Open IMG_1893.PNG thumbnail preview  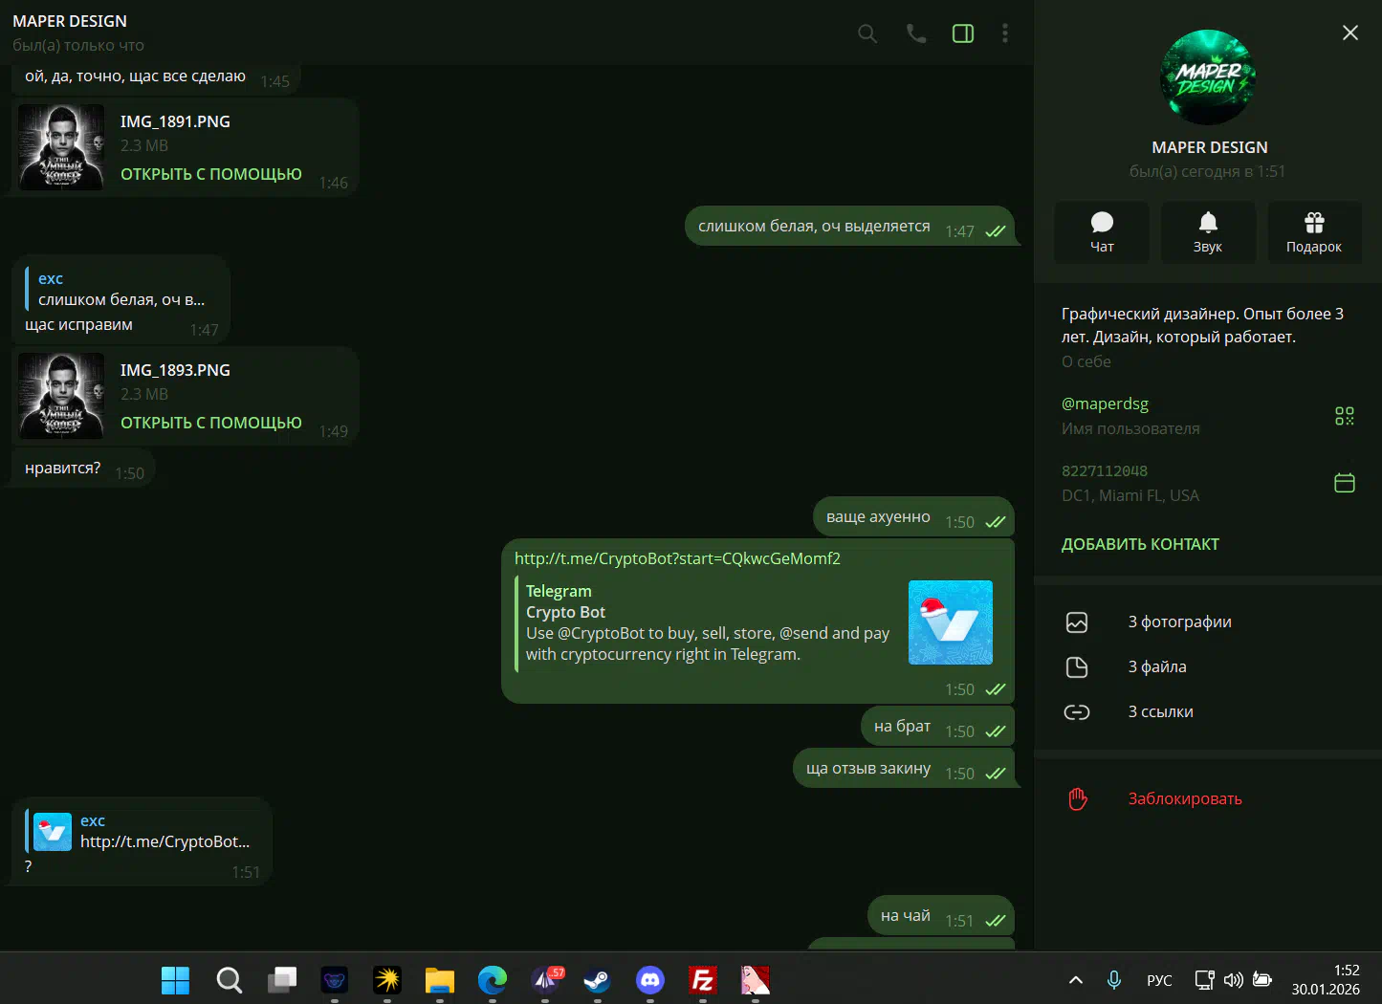(61, 396)
